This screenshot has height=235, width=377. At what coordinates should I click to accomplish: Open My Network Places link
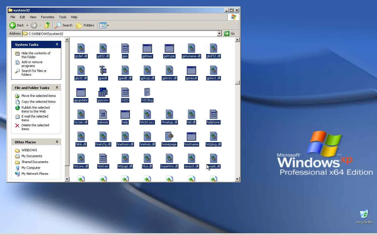click(x=35, y=174)
